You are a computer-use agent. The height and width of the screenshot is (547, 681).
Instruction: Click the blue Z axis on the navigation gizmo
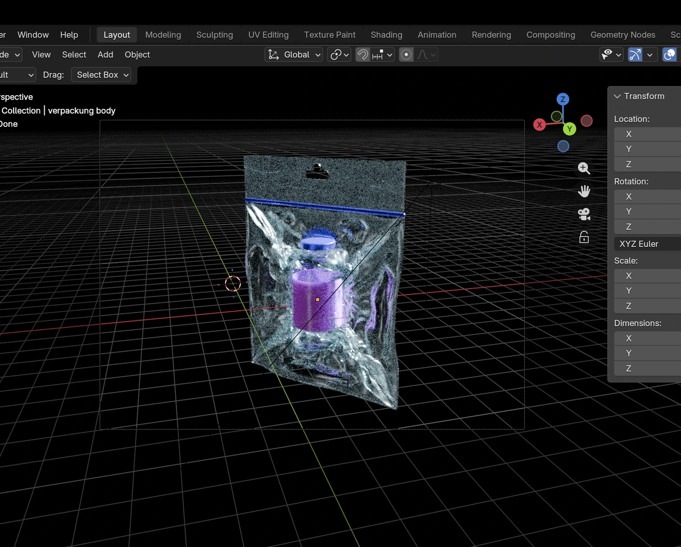click(563, 99)
